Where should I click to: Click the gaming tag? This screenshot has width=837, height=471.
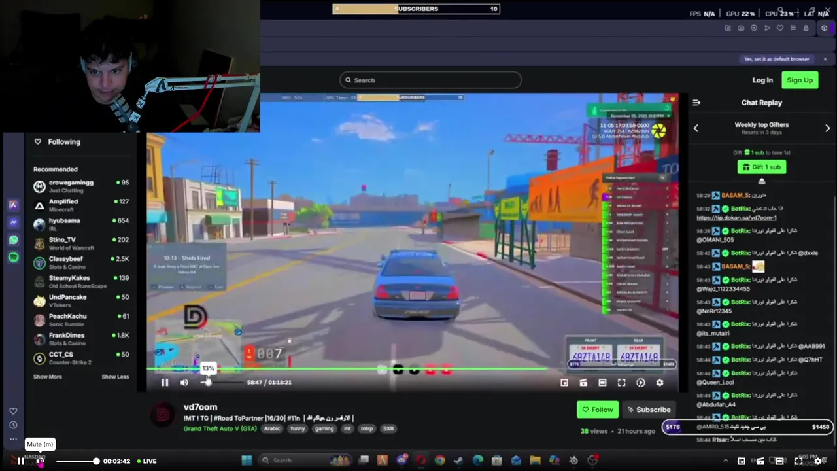pos(324,429)
